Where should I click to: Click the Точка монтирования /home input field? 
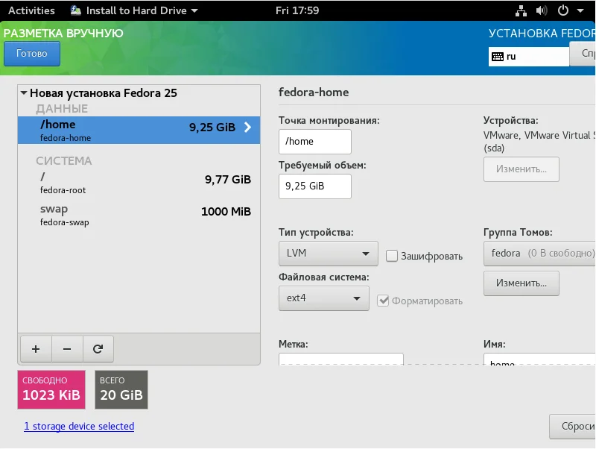[314, 142]
